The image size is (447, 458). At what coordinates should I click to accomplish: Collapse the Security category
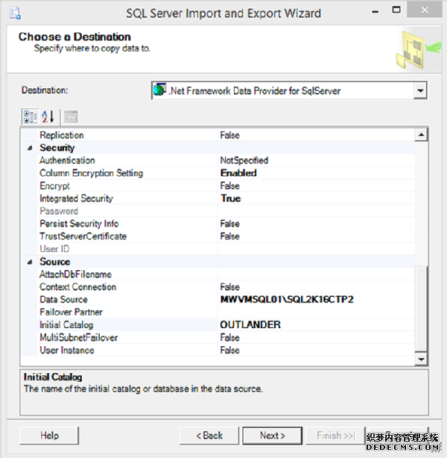click(30, 148)
